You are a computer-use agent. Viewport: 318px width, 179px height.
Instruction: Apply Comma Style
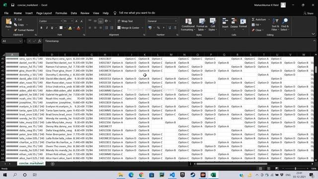pyautogui.click(x=163, y=28)
